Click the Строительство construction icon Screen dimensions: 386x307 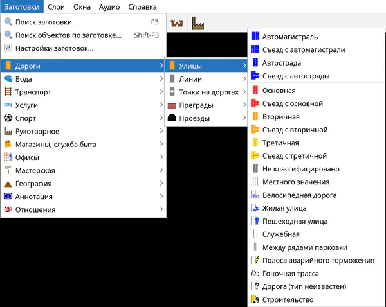tap(255, 299)
